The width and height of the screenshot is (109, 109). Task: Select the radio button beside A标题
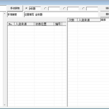click(26, 8)
